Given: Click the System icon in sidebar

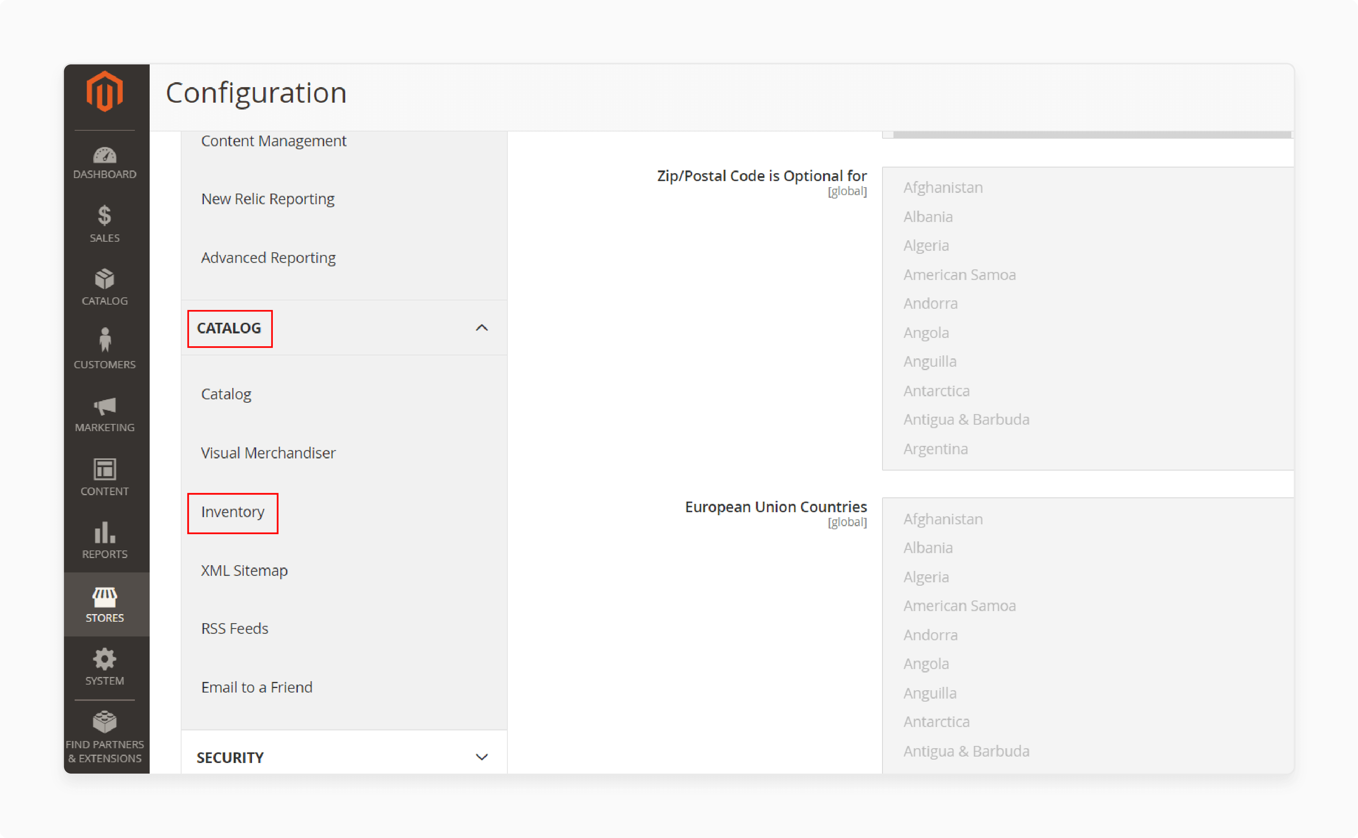Looking at the screenshot, I should (105, 657).
